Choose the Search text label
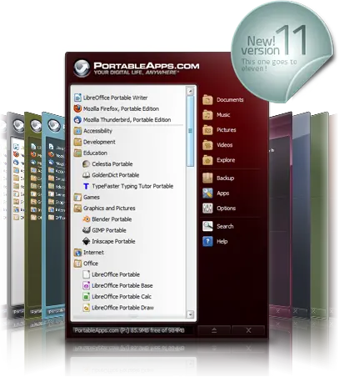Image resolution: width=339 pixels, height=377 pixels. tap(225, 226)
